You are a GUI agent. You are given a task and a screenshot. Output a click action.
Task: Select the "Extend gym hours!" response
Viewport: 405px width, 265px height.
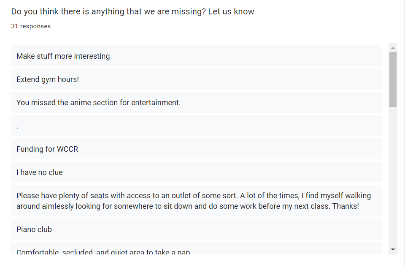coord(197,79)
